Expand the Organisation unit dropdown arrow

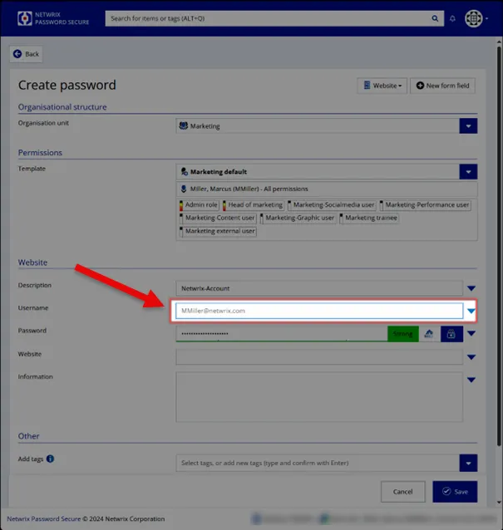(468, 126)
